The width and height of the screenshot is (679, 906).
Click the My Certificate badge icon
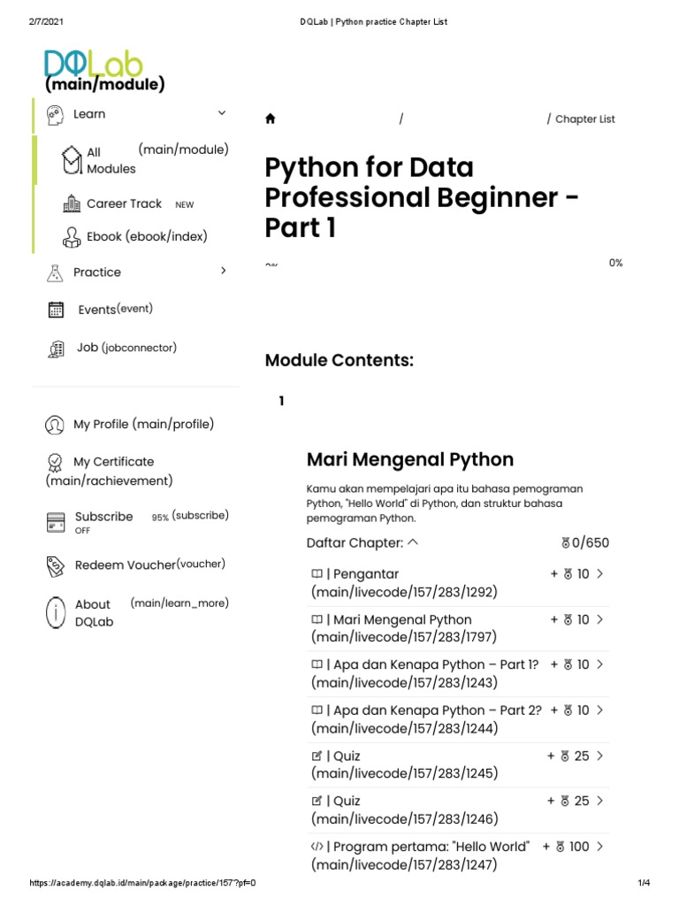click(x=55, y=462)
